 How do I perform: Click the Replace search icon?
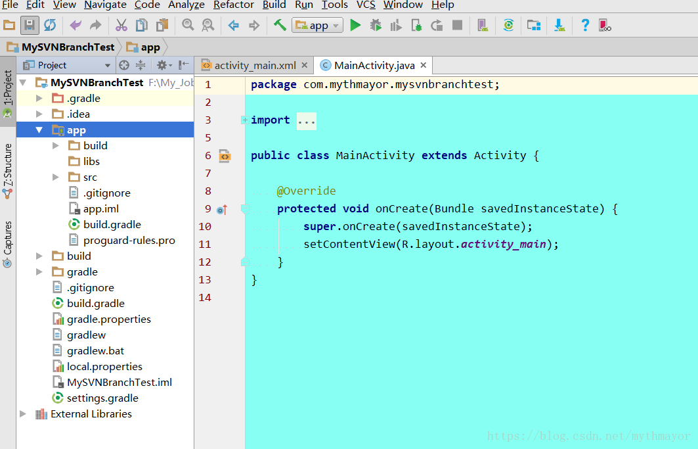(208, 25)
